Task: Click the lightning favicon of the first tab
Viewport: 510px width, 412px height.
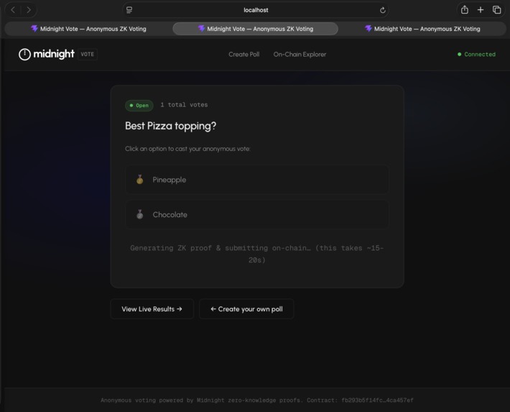Action: click(34, 29)
